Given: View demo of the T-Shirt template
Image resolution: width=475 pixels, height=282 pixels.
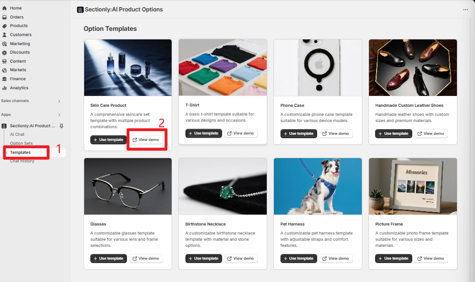Looking at the screenshot, I should click(241, 133).
